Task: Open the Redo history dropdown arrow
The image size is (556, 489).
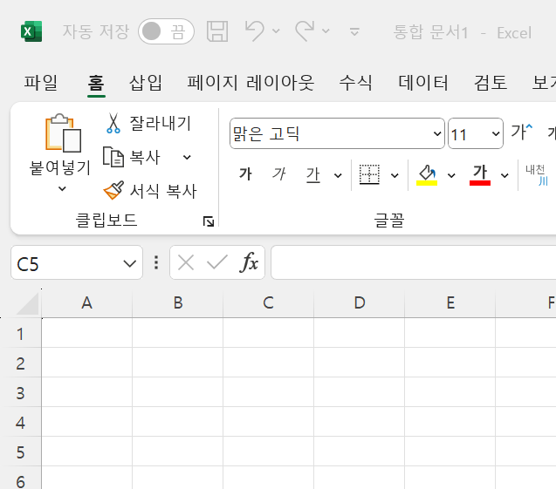Action: pyautogui.click(x=326, y=31)
